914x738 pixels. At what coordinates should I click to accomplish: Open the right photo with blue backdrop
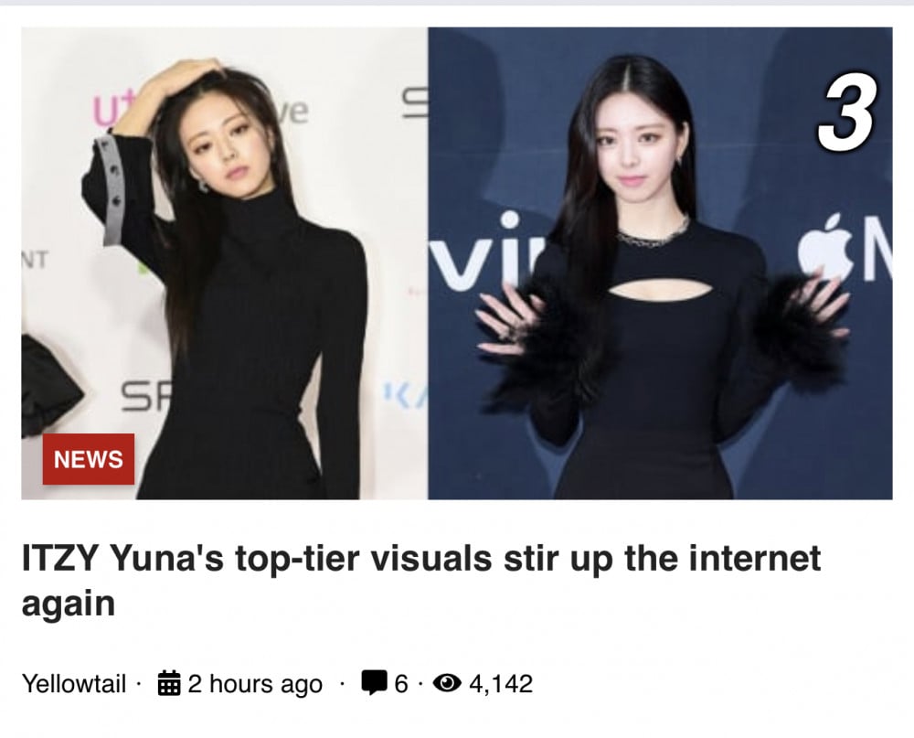tap(660, 263)
